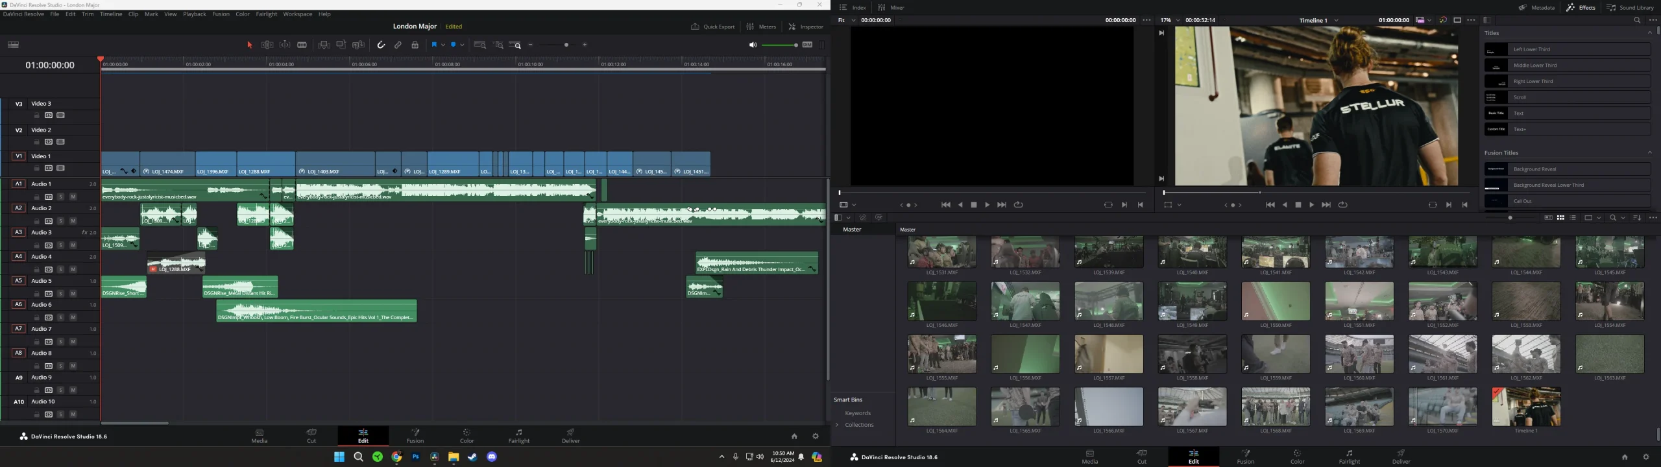This screenshot has height=467, width=1661.
Task: Toggle Position Lock padlock icon
Action: coord(415,45)
